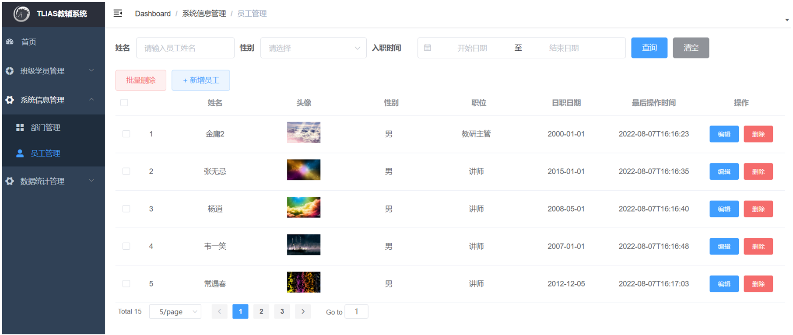
Task: Open the 5/page page size dropdown
Action: (175, 311)
